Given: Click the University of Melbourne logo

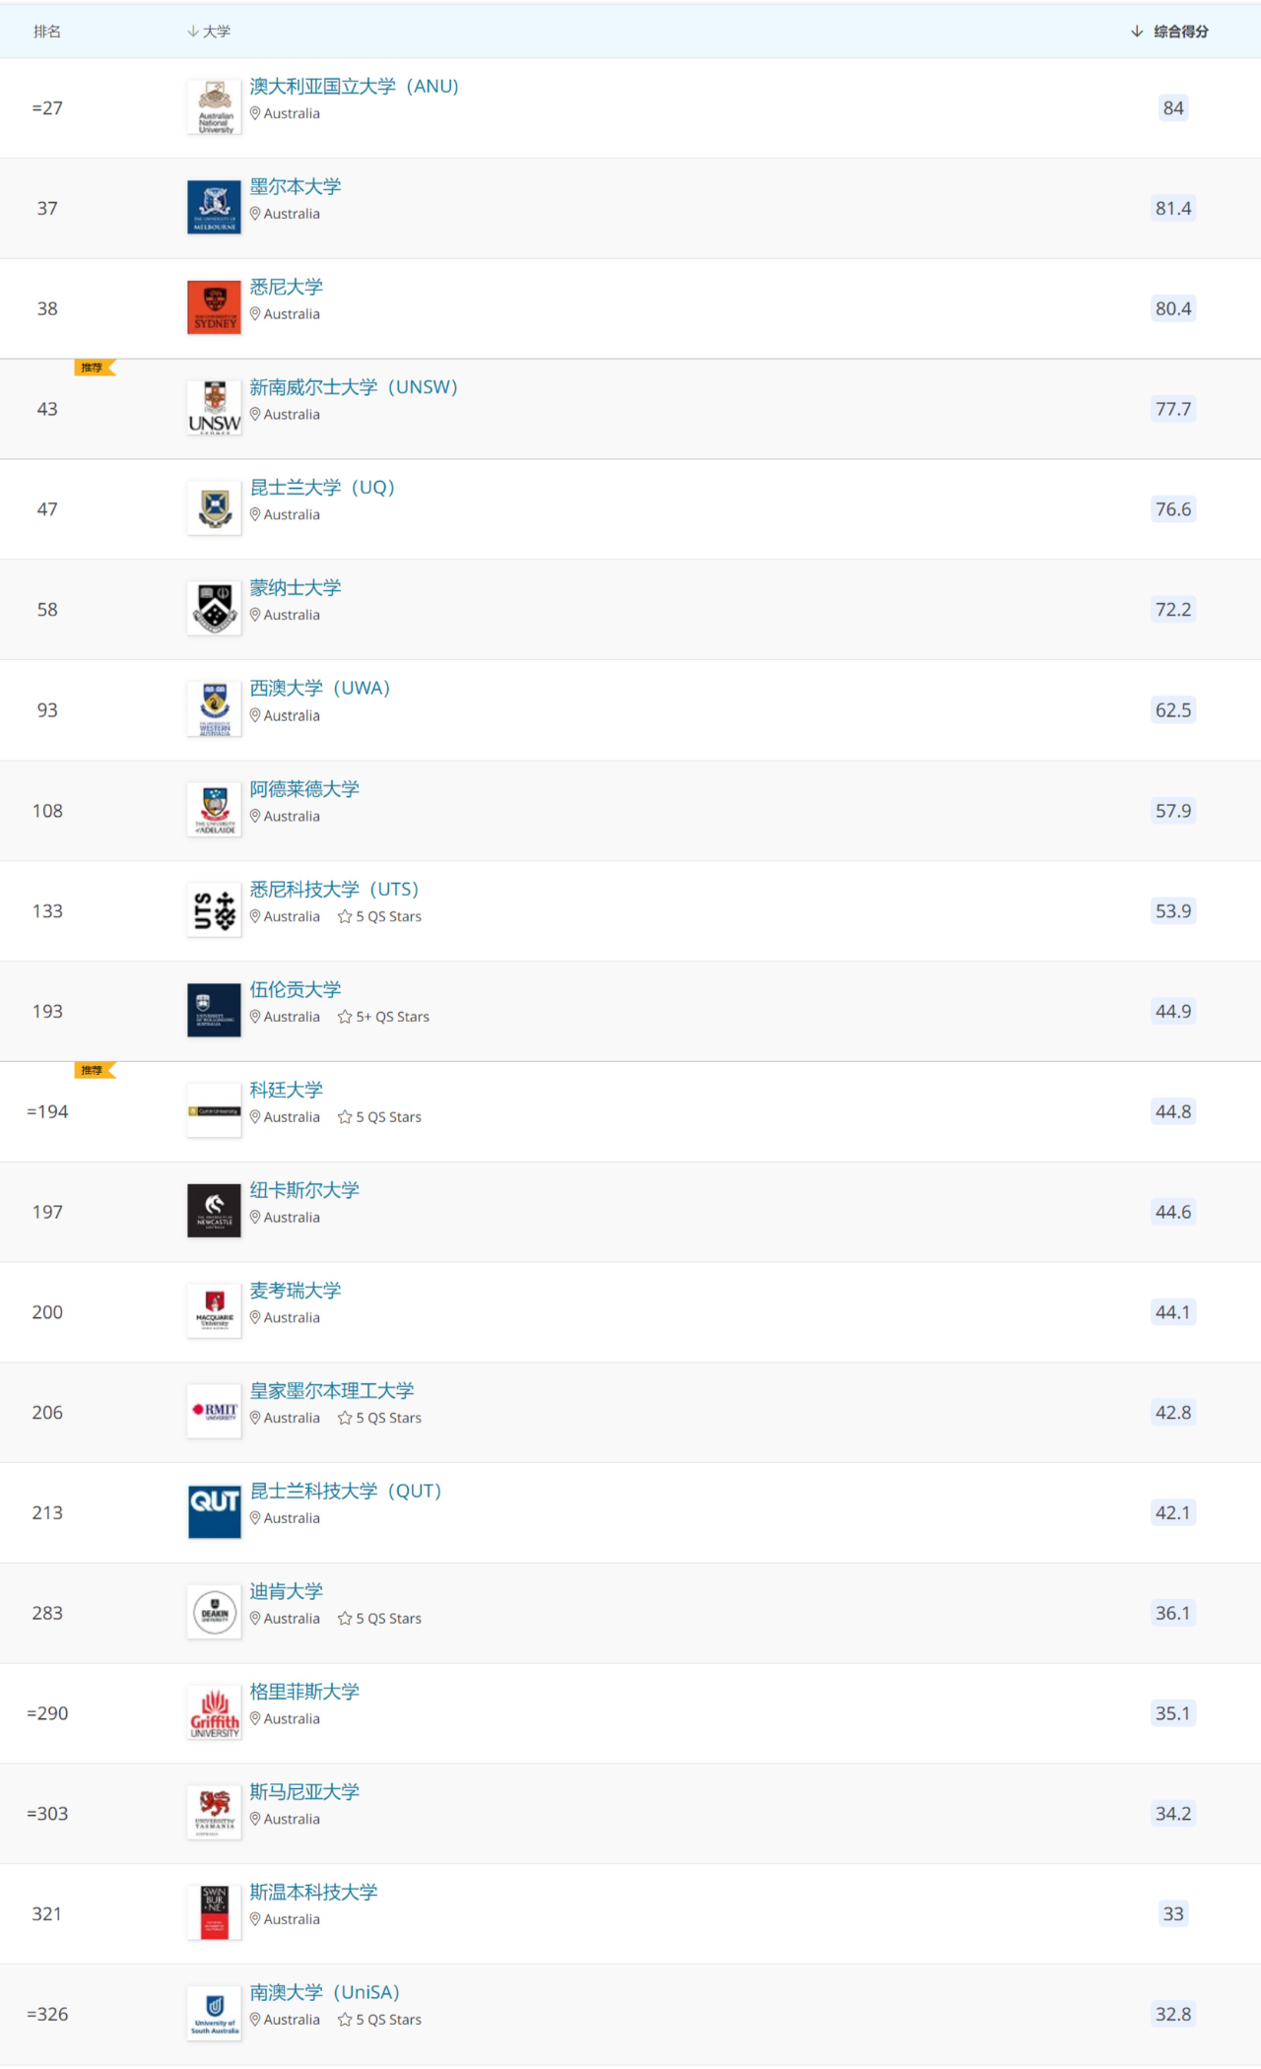Looking at the screenshot, I should pyautogui.click(x=214, y=208).
